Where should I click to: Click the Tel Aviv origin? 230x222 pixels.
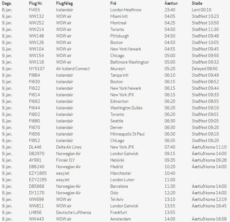click(x=117, y=199)
